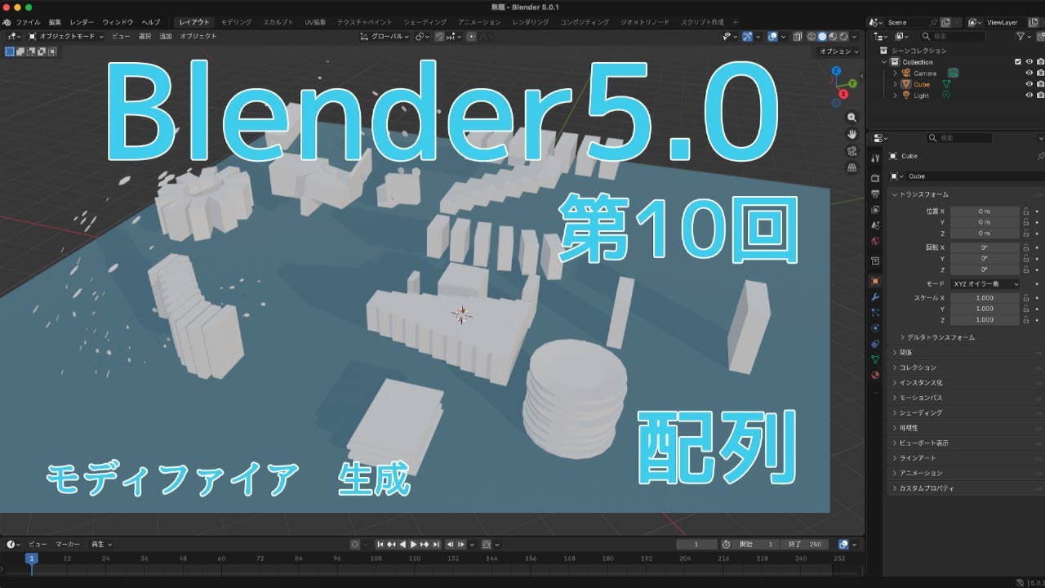
Task: Open the Physics properties tab icon
Action: pos(875,327)
